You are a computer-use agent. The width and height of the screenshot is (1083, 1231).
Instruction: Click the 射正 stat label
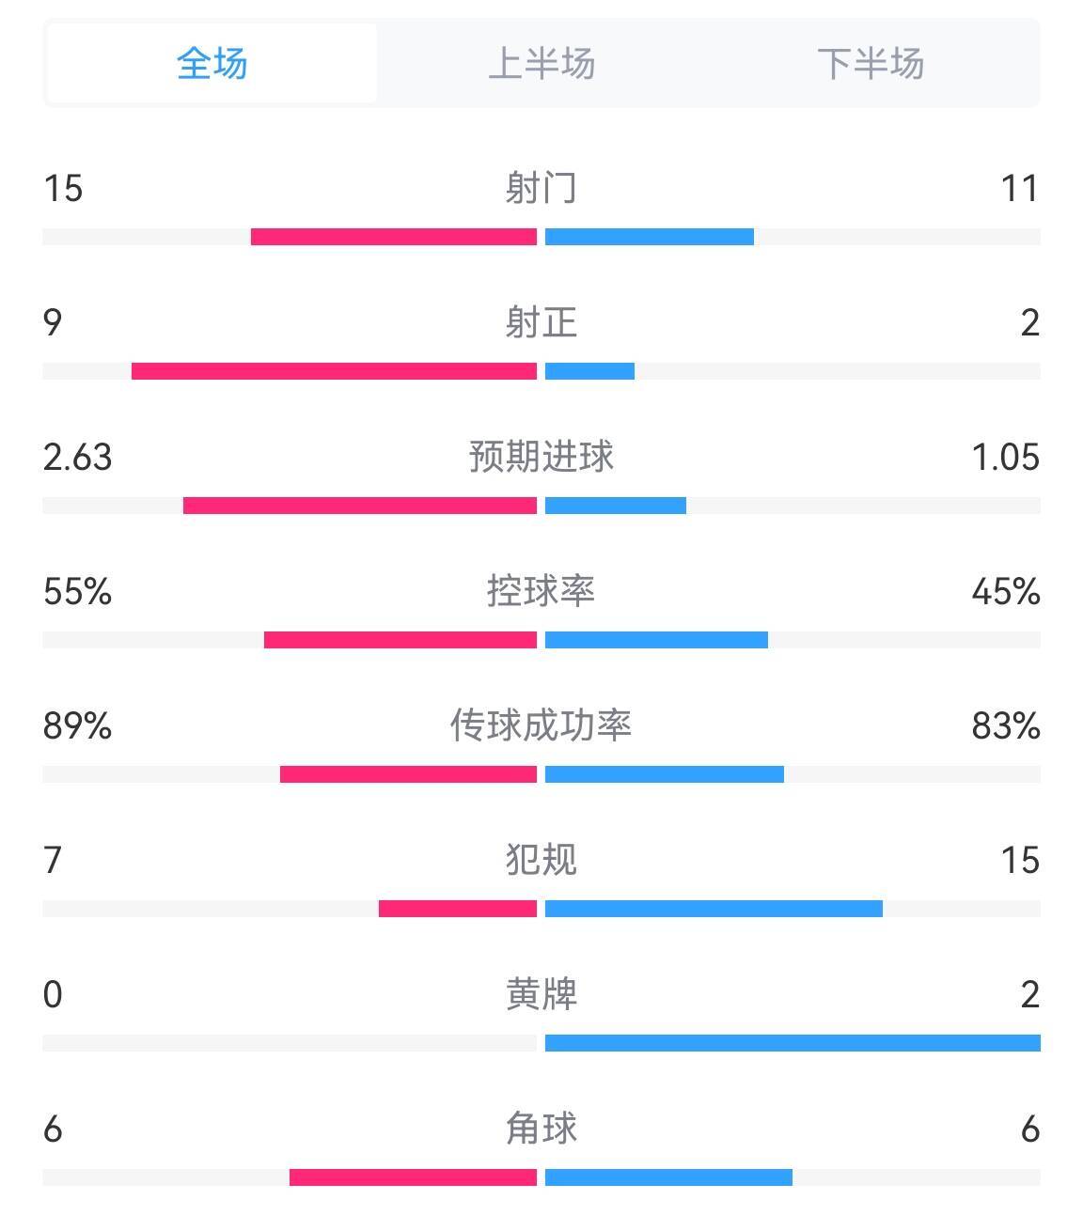click(x=541, y=322)
